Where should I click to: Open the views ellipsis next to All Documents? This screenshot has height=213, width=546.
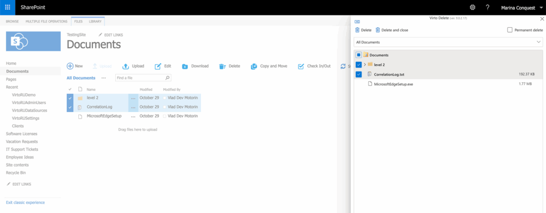point(103,78)
